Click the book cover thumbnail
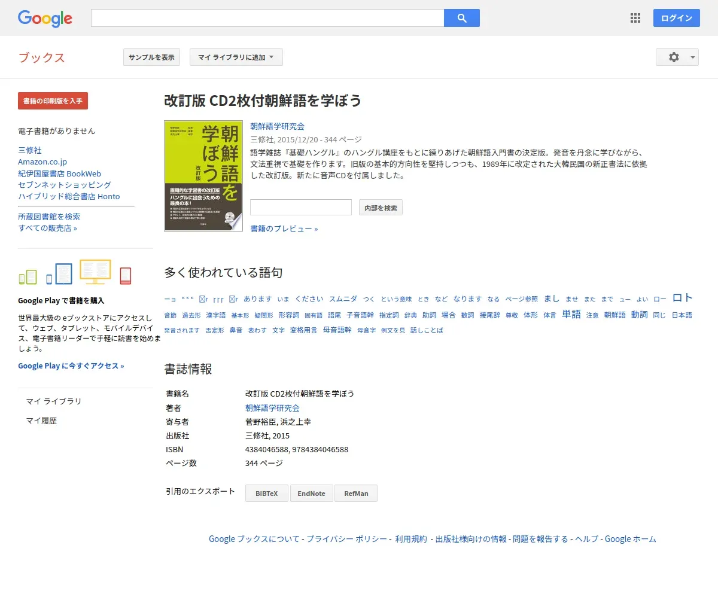 point(203,176)
